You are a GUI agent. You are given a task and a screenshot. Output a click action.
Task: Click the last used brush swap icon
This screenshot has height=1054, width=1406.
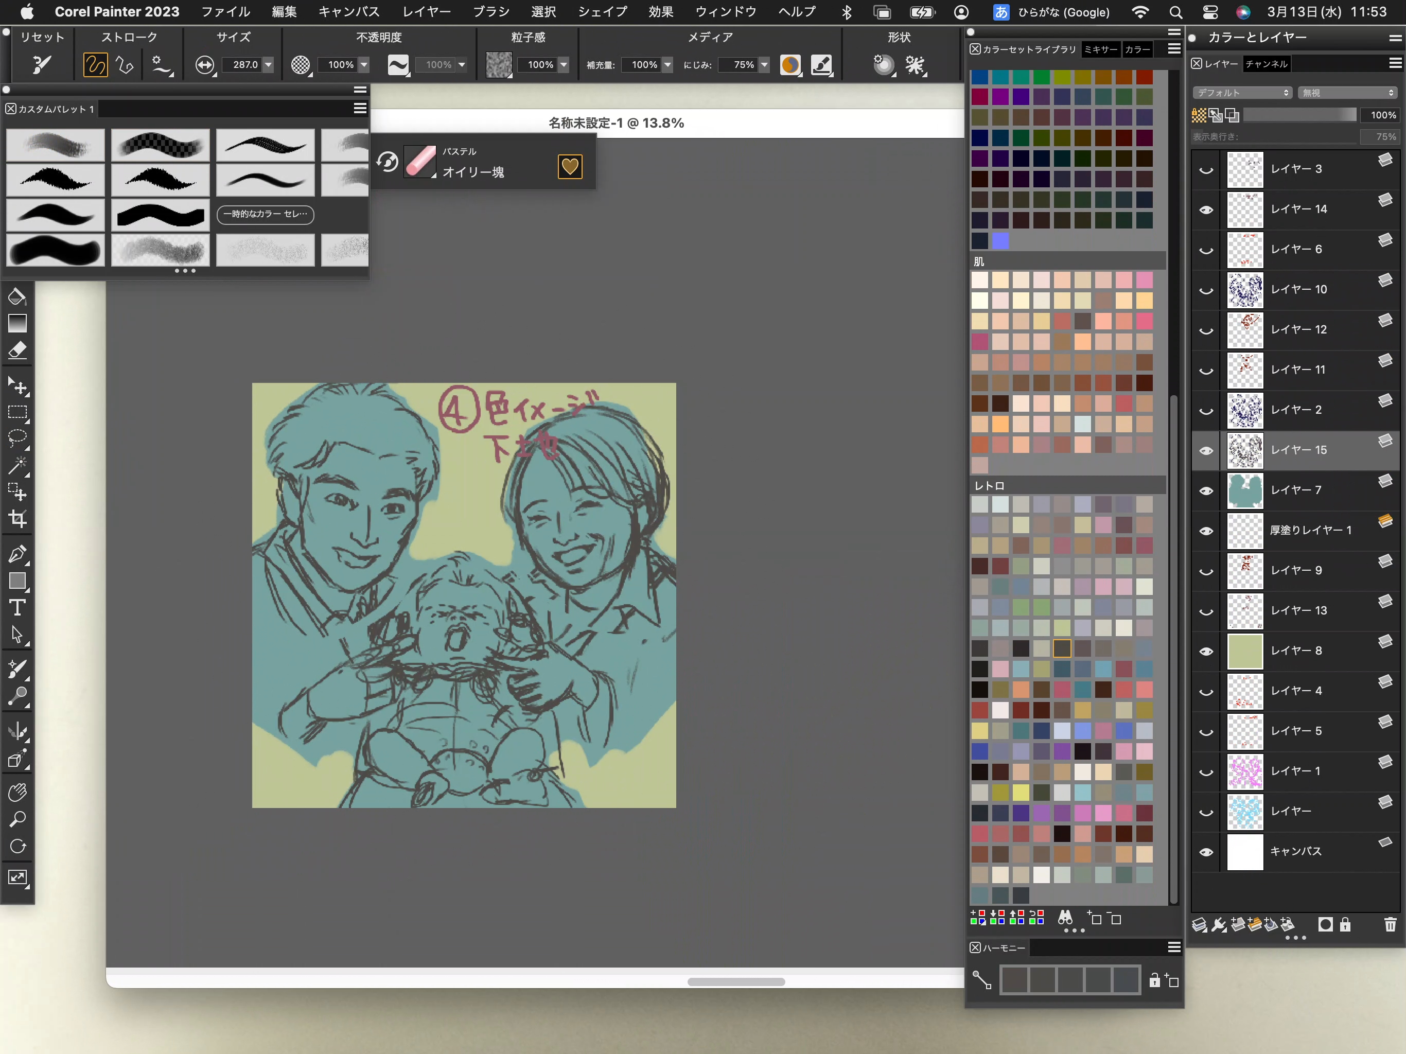tap(387, 162)
